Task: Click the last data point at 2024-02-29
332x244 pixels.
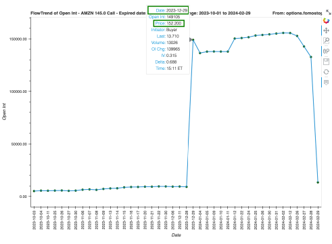Action: coord(318,182)
